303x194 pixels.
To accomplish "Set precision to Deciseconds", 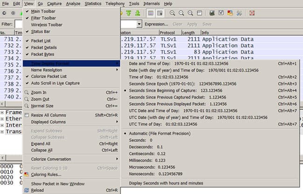I will 210,147.
